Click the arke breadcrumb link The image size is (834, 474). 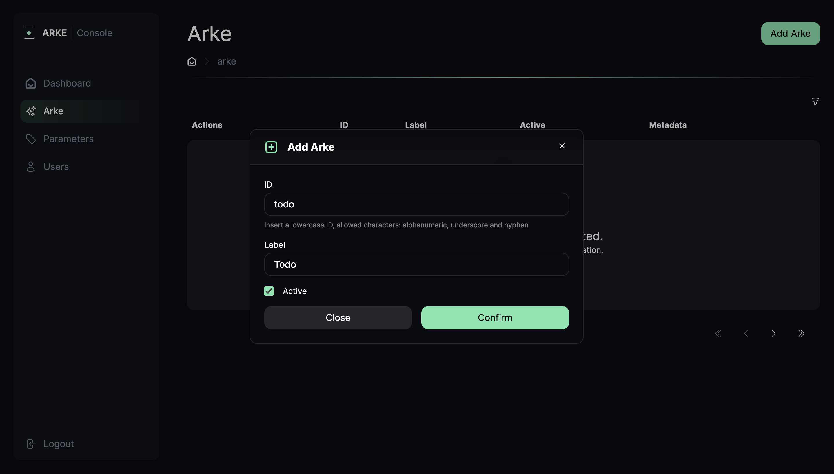click(x=227, y=61)
